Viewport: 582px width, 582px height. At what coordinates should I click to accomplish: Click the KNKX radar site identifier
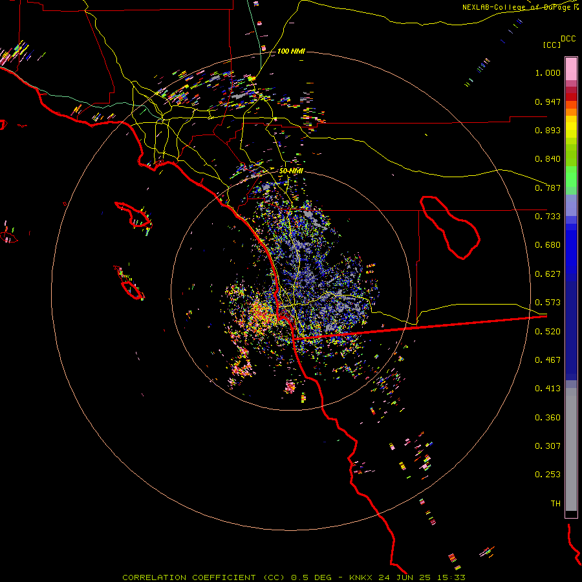click(x=361, y=577)
